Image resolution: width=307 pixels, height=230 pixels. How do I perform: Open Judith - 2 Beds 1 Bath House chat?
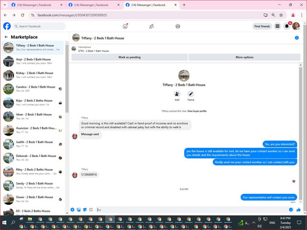pyautogui.click(x=33, y=144)
